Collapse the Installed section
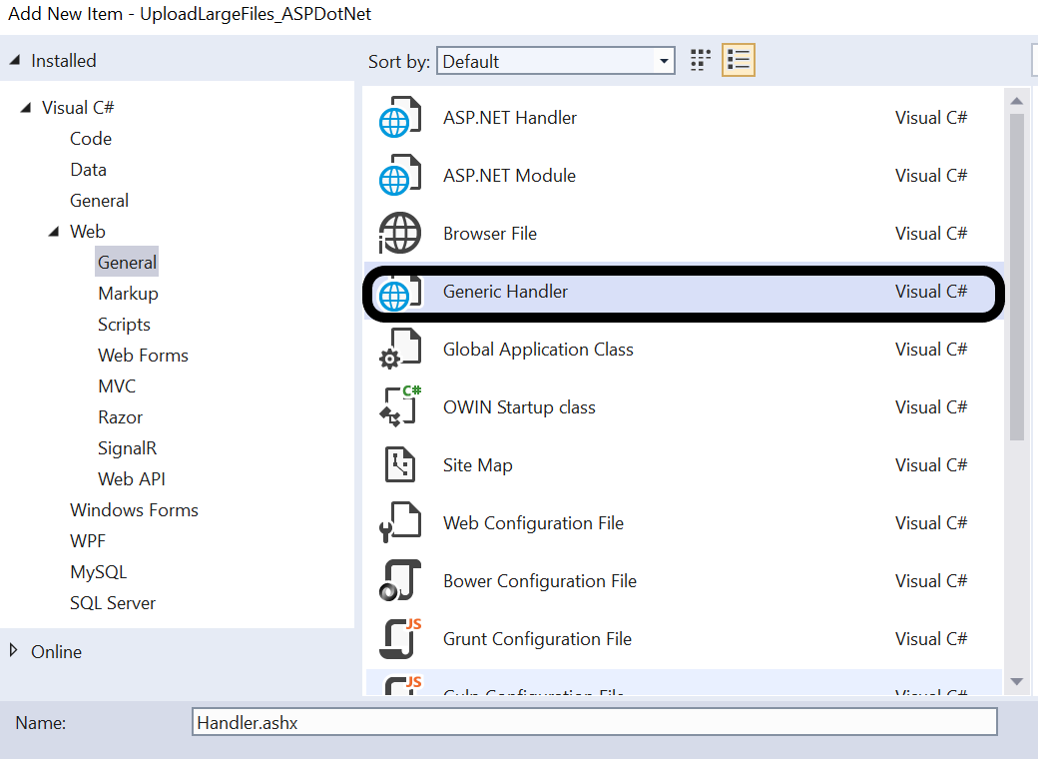 tap(15, 60)
